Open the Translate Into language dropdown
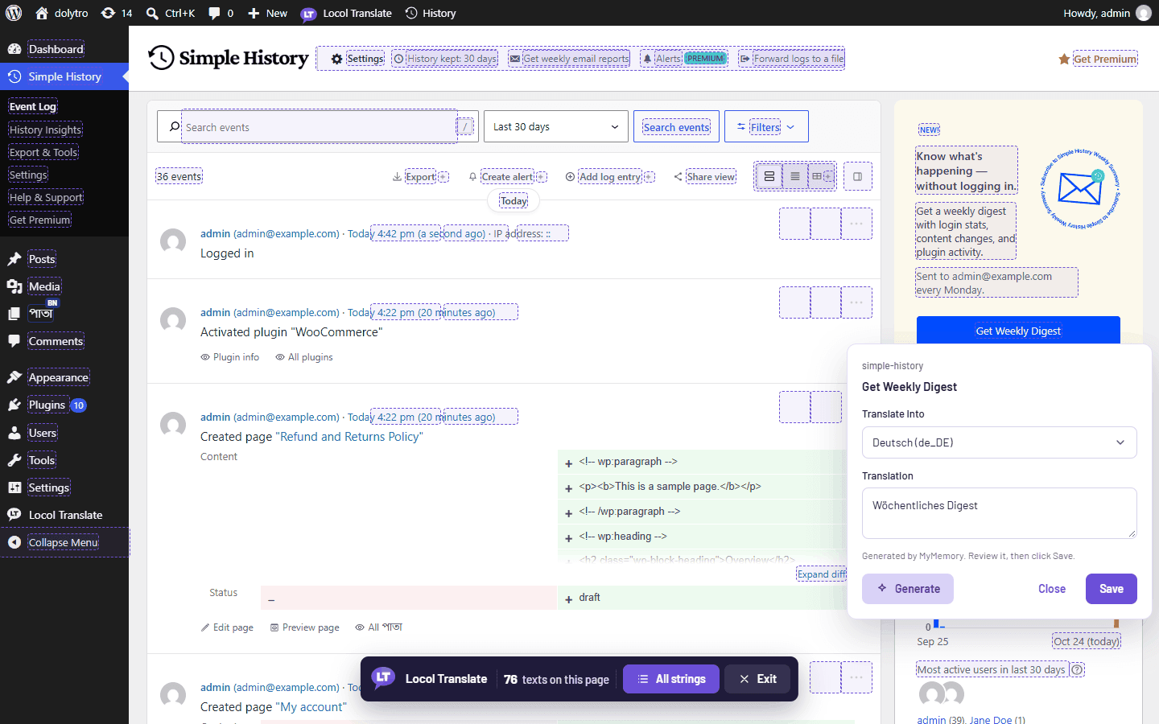 tap(999, 442)
